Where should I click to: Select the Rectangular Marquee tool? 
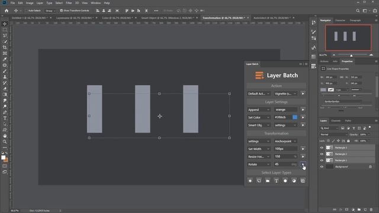pos(5,30)
